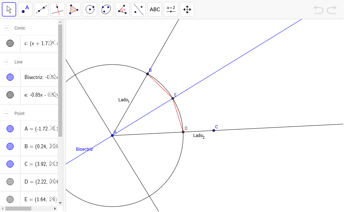Select the Move Graphics View tool
Image resolution: width=344 pixels, height=212 pixels.
coord(187,9)
